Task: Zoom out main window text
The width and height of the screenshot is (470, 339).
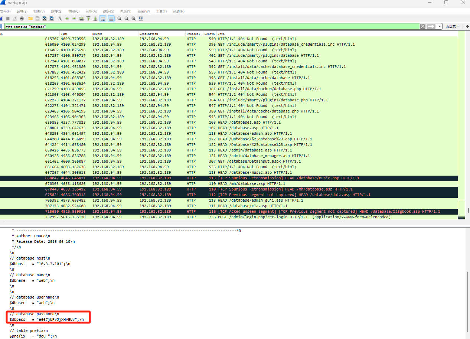Action: click(127, 19)
